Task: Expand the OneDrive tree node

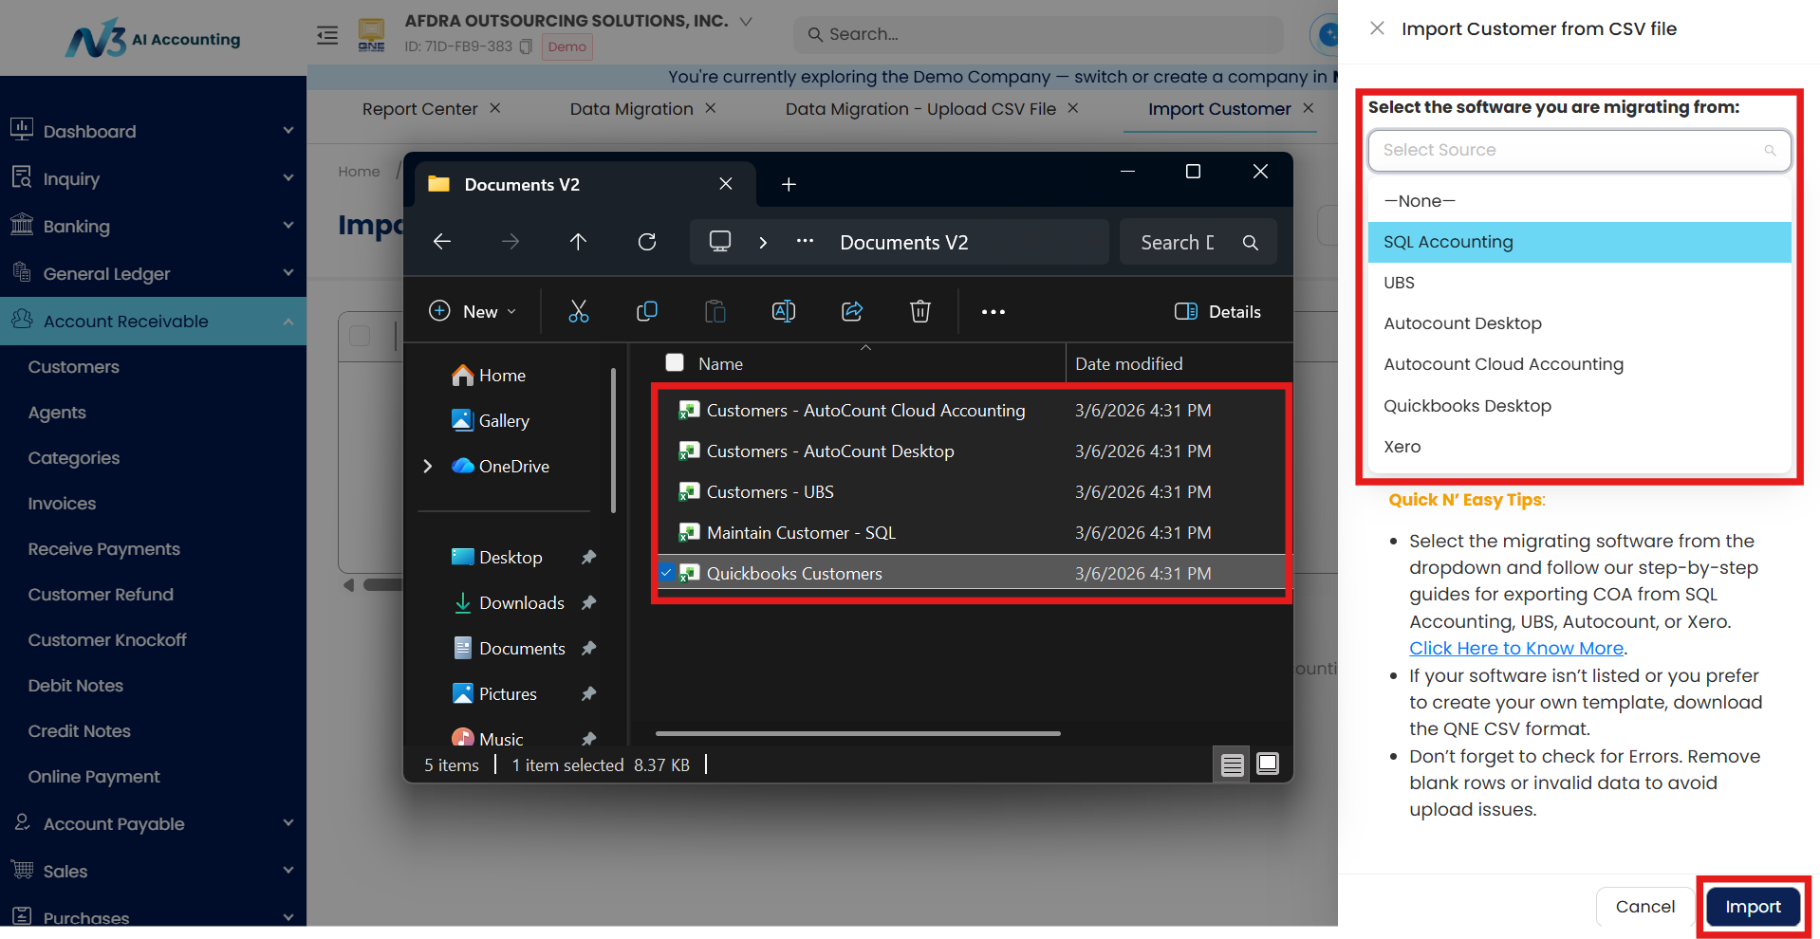Action: (x=428, y=466)
